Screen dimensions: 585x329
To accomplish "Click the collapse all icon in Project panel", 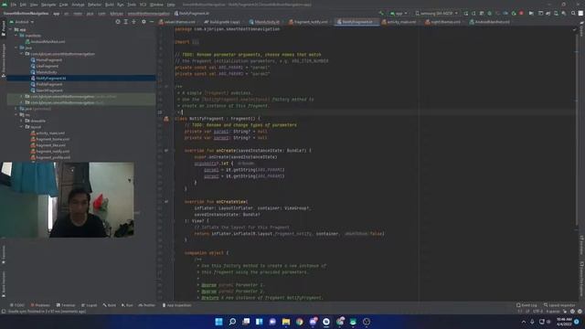I will 133,22.
